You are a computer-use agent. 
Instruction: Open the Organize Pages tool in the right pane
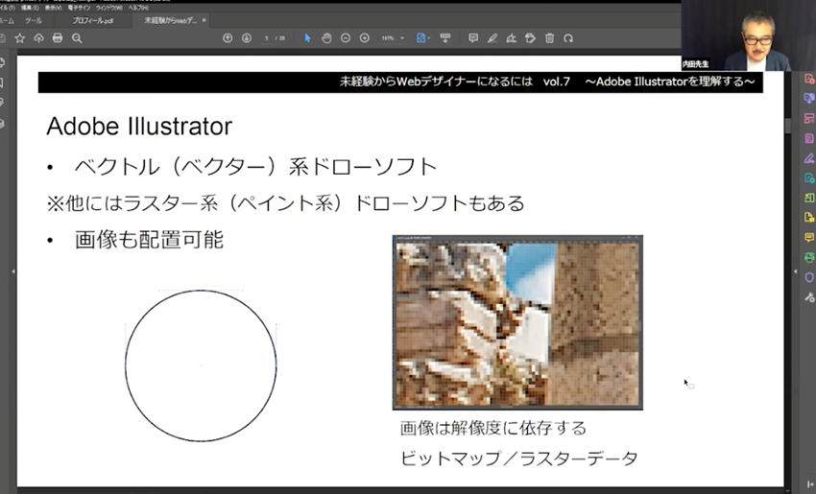tap(809, 119)
